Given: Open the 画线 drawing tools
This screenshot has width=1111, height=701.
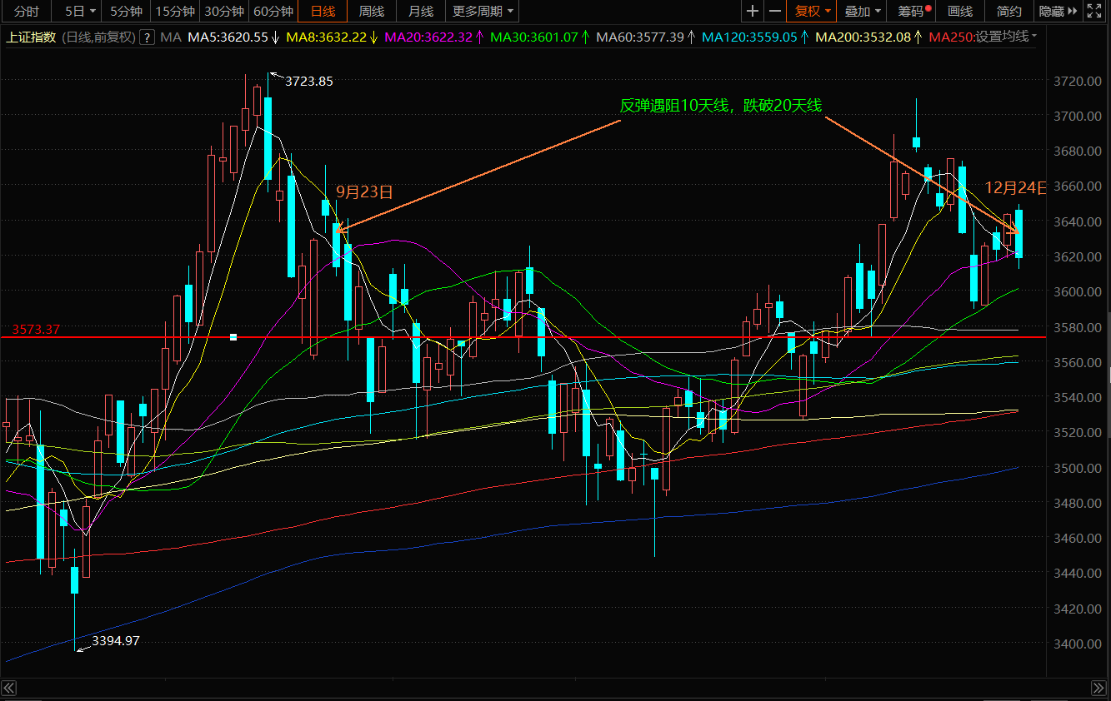Looking at the screenshot, I should tap(960, 11).
